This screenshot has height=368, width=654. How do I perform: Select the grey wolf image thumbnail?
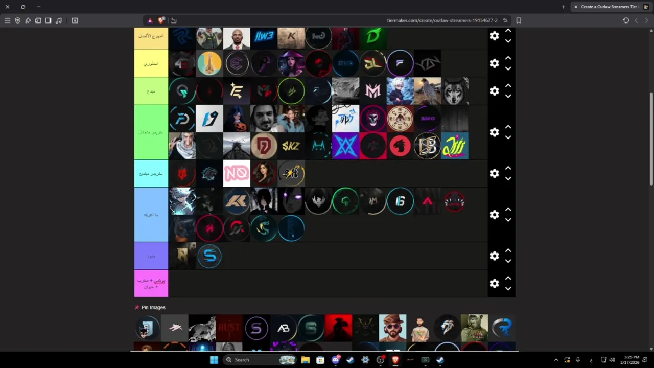tap(455, 91)
